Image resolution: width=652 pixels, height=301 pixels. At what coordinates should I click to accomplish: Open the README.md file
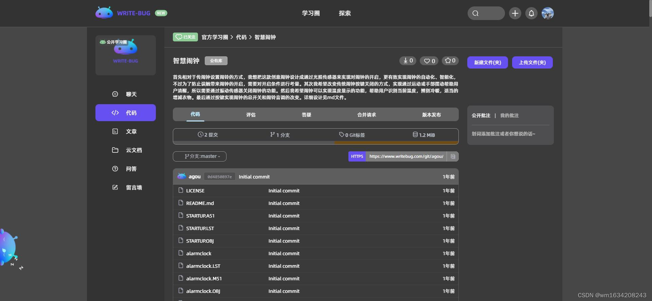coord(200,203)
